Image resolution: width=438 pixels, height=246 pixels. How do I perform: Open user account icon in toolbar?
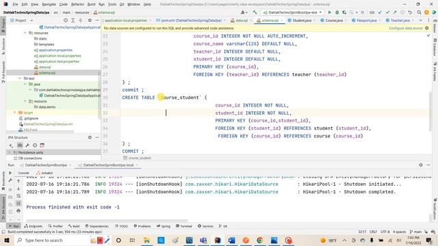coord(244,12)
